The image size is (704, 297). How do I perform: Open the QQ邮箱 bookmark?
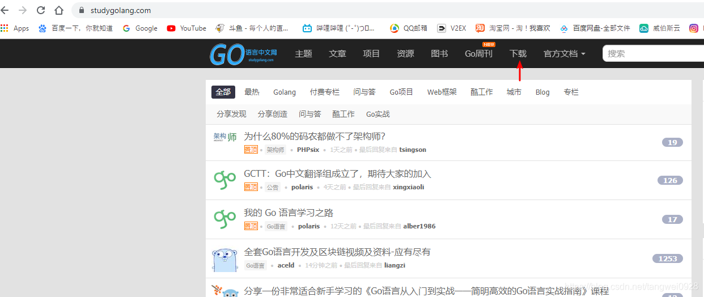click(409, 28)
